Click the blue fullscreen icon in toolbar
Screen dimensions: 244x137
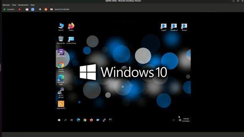[x=33, y=9]
